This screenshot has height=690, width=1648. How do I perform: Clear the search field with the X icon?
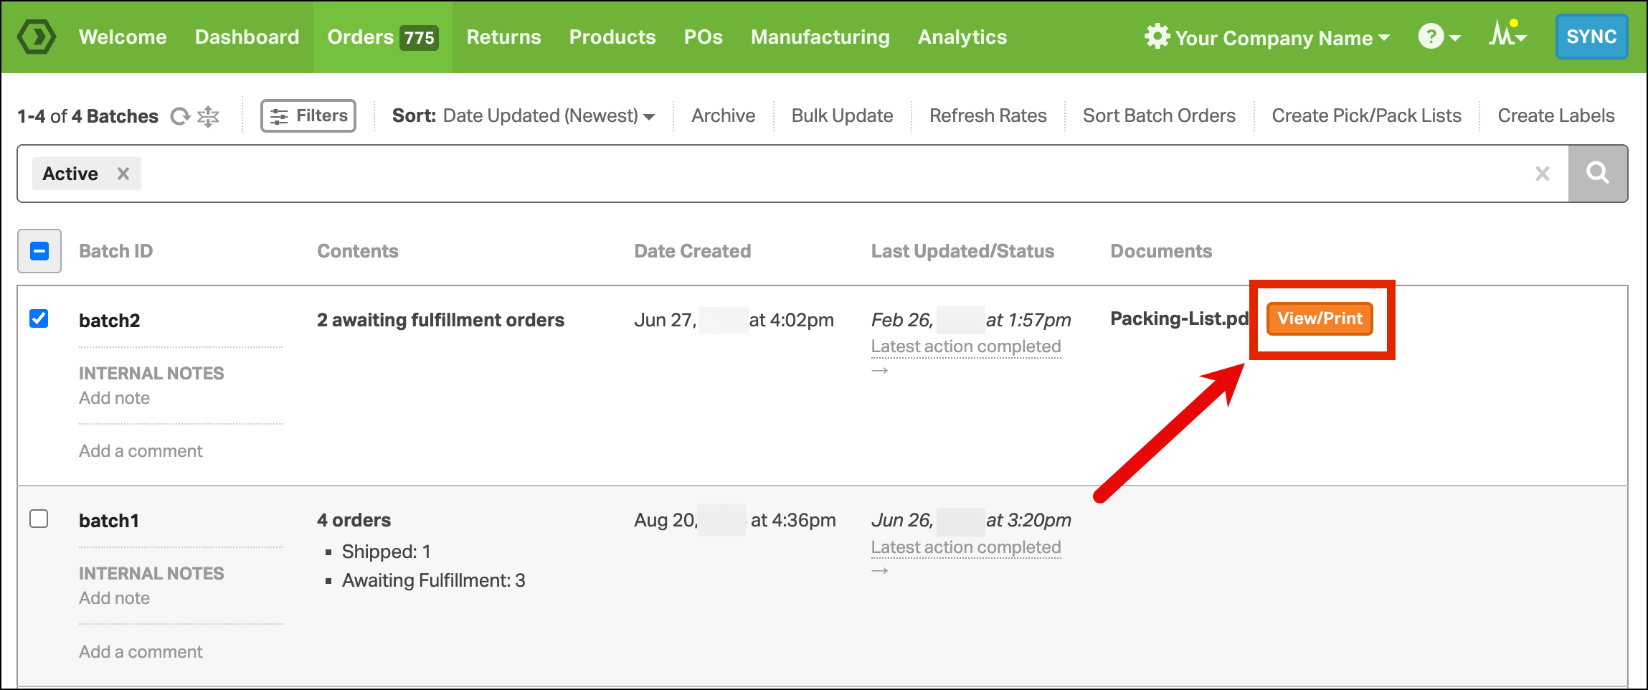1543,174
